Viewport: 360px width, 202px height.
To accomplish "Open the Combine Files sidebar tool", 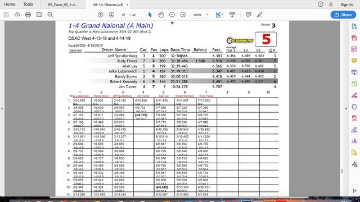I will [354, 72].
